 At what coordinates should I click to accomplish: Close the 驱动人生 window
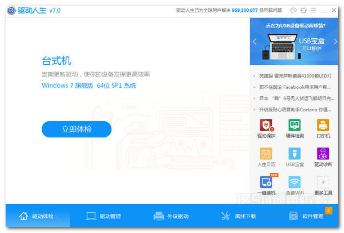[x=334, y=10]
